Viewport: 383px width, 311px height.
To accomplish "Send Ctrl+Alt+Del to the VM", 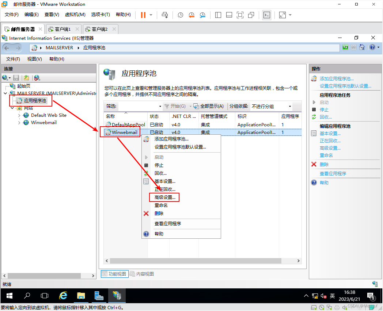I will pyautogui.click(x=165, y=15).
